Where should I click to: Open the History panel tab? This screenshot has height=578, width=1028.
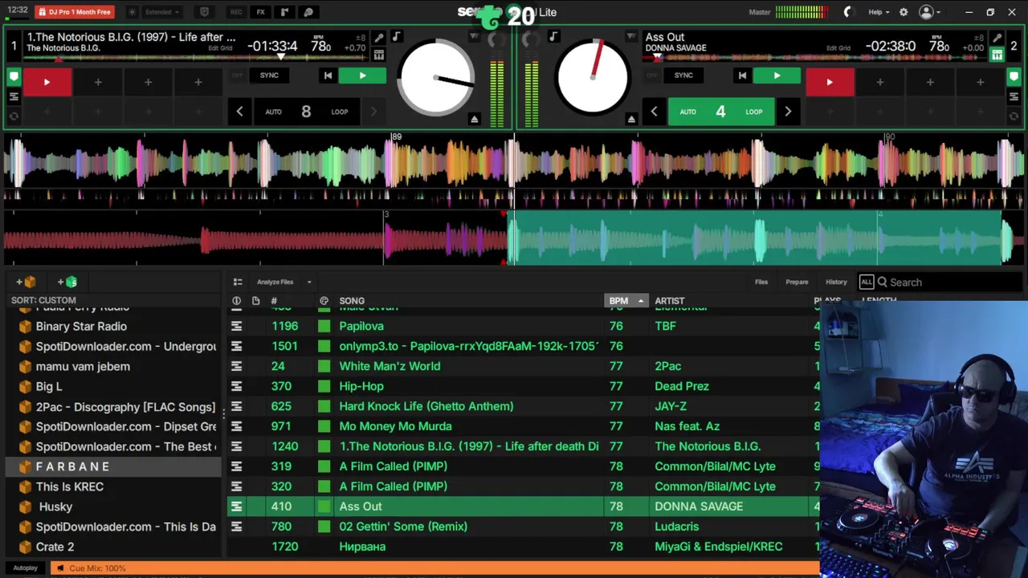coord(836,282)
